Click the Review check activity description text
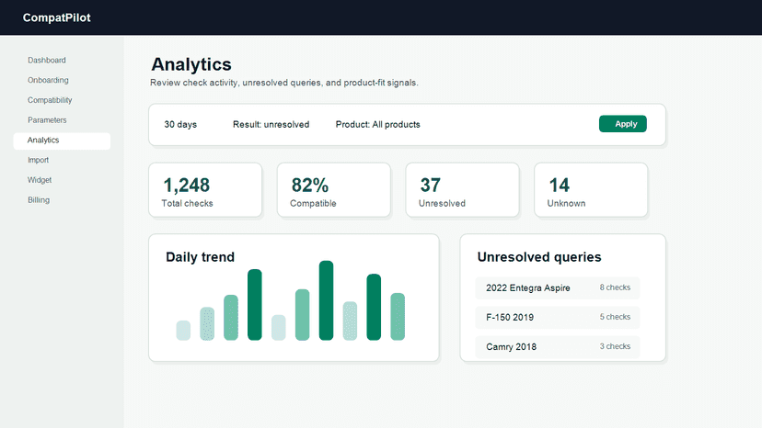762x428 pixels. 283,83
